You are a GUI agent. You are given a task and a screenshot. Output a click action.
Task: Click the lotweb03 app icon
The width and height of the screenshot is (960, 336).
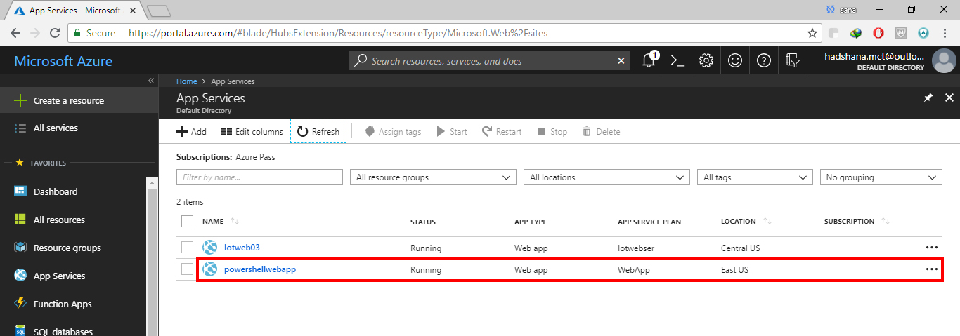[209, 248]
